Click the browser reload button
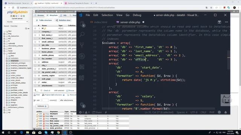Viewport: 241px width, 135px height. 13,7
